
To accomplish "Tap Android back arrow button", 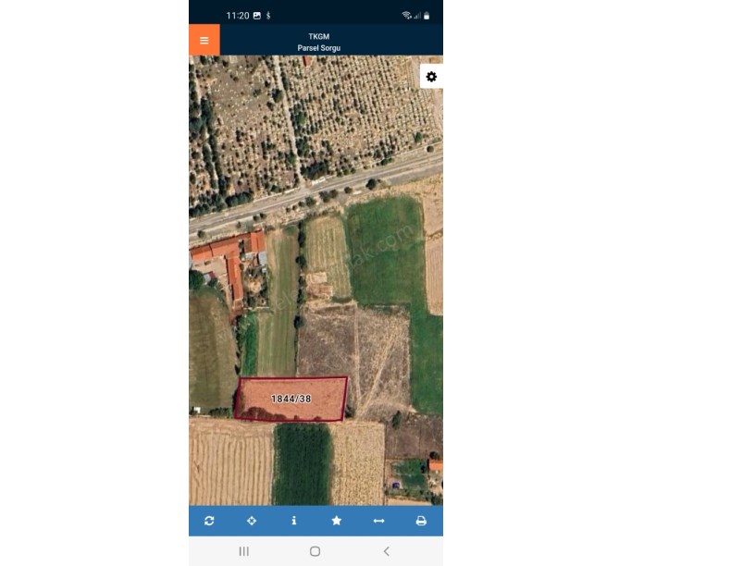I will (386, 551).
